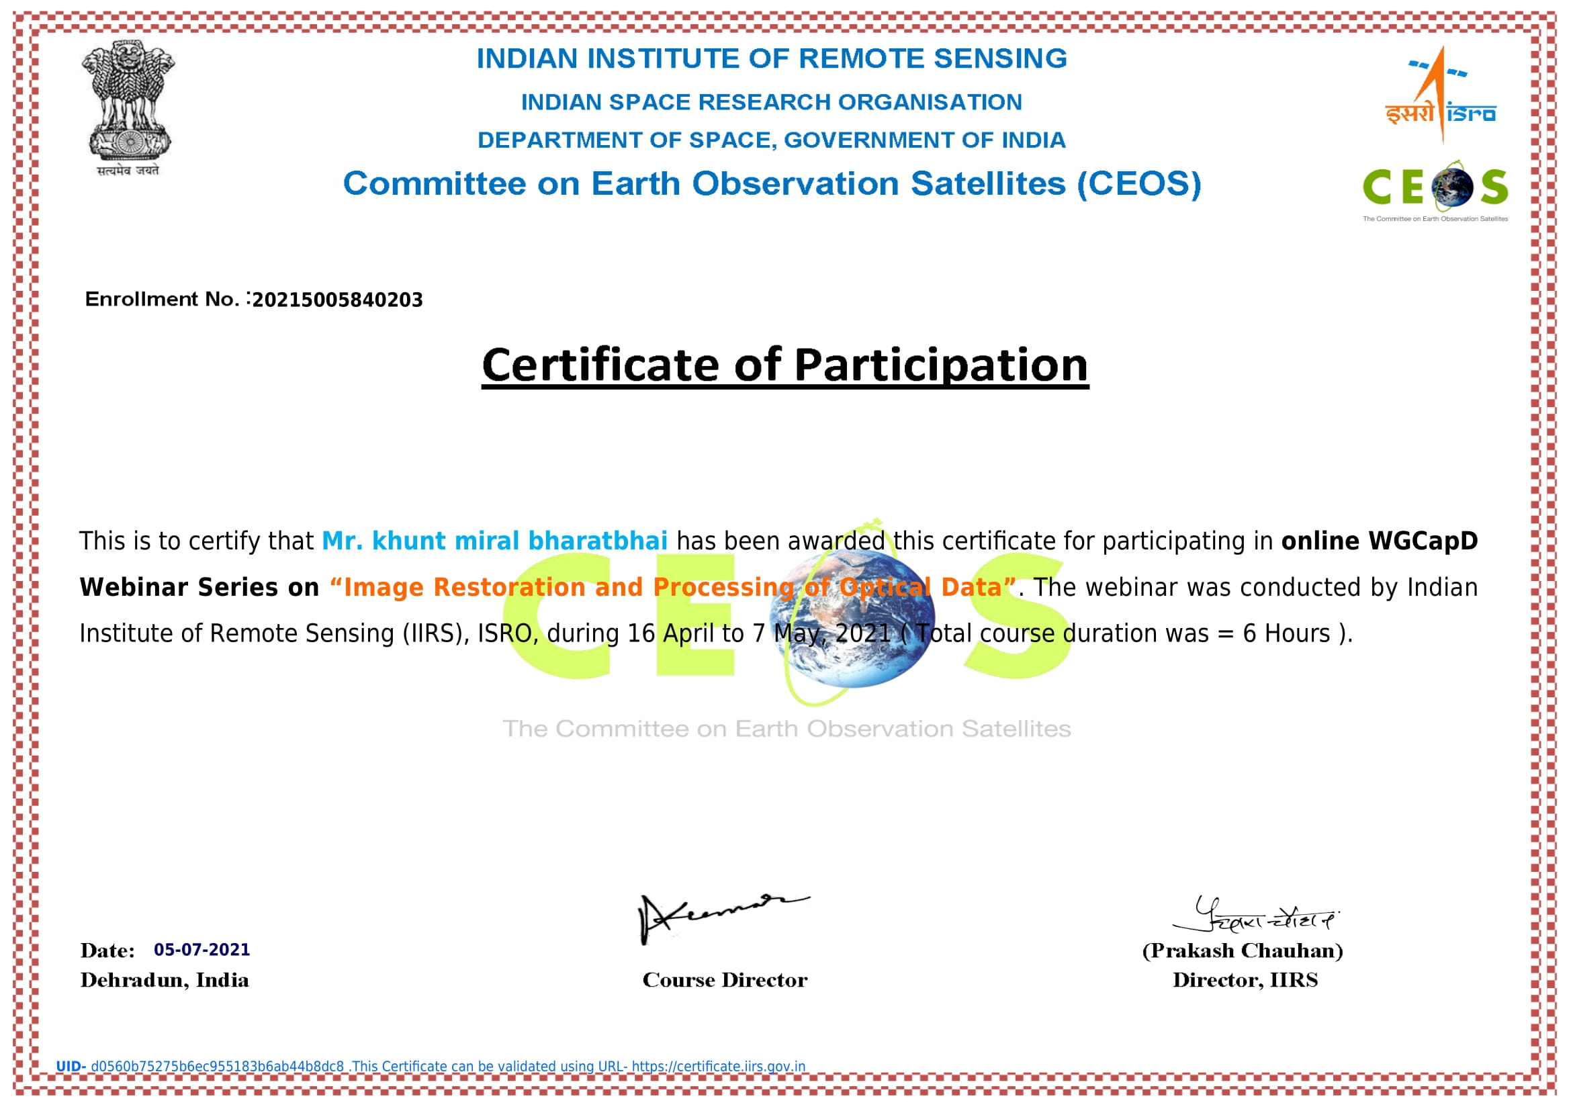This screenshot has height=1111, width=1571.
Task: Click 'Webinar Series on' bold text
Action: coord(199,588)
